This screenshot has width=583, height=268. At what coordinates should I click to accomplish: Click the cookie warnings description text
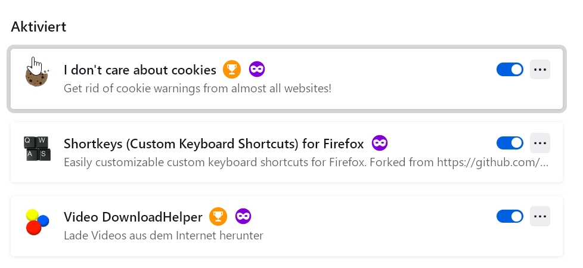coord(197,89)
